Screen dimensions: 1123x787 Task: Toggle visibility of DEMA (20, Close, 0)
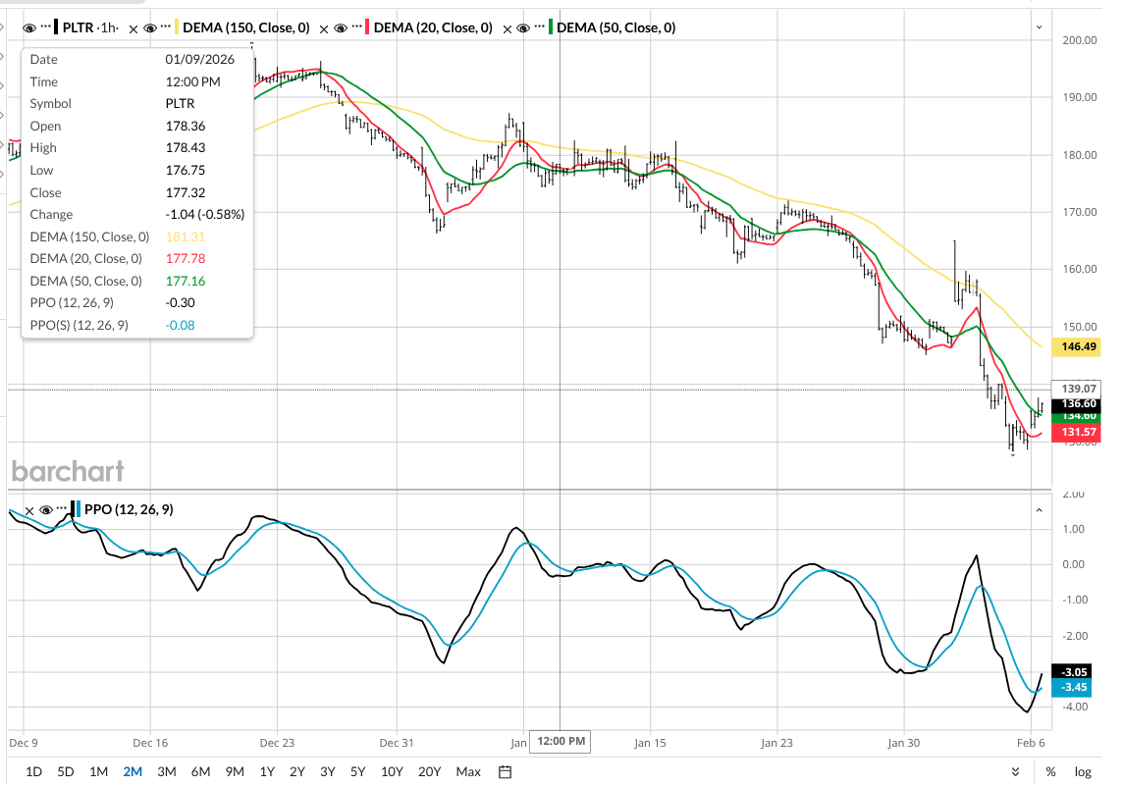pyautogui.click(x=341, y=27)
